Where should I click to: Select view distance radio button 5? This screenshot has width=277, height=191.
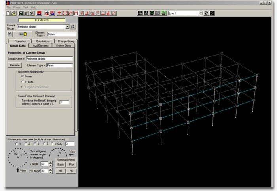click(44, 144)
